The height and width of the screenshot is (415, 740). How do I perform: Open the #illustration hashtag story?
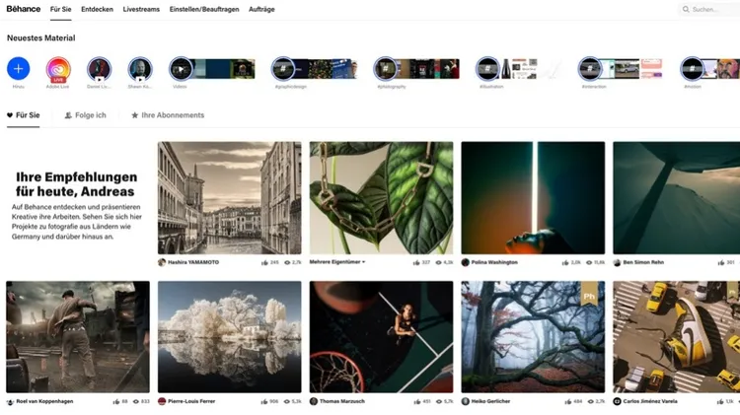pyautogui.click(x=487, y=69)
